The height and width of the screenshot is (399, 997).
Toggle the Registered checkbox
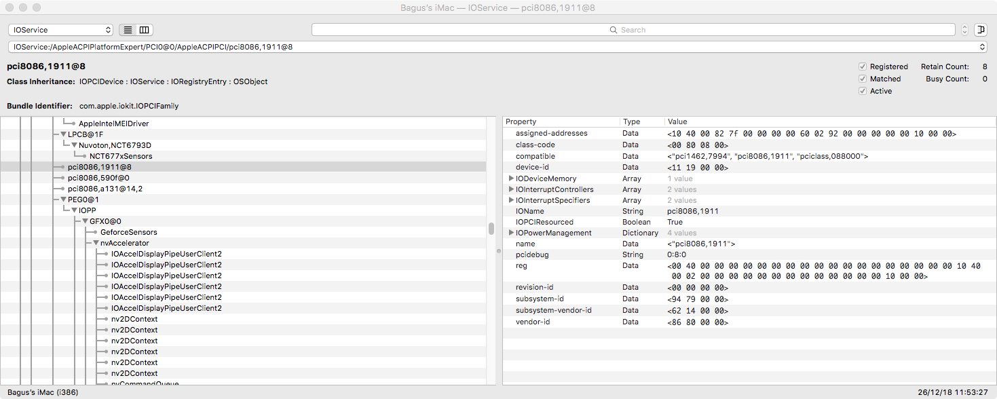coord(863,66)
